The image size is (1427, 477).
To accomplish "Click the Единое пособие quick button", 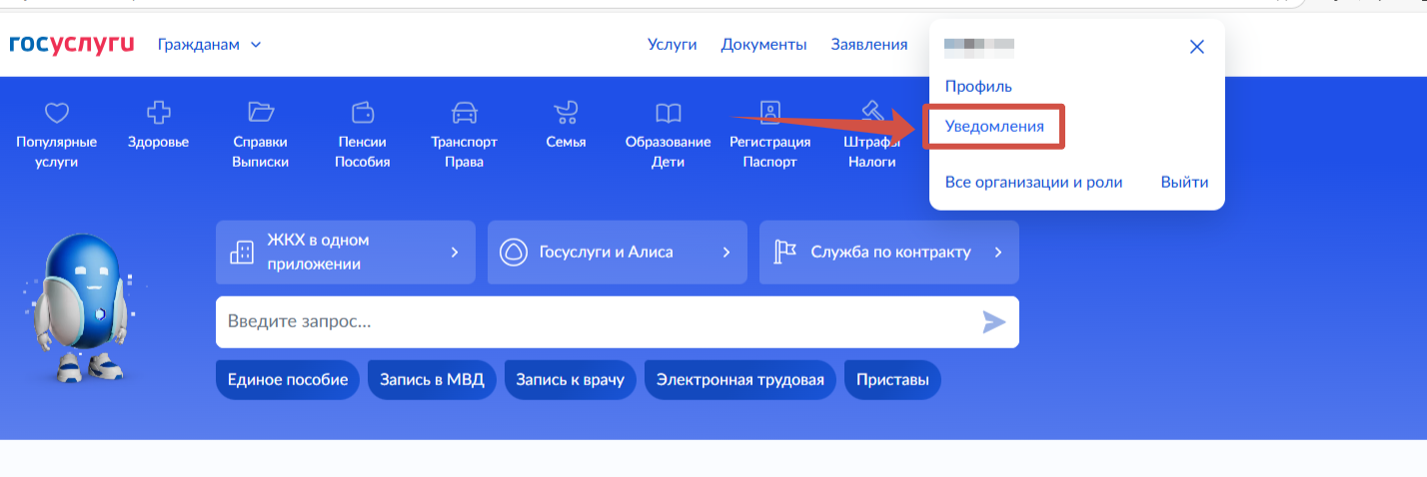I will (x=288, y=380).
